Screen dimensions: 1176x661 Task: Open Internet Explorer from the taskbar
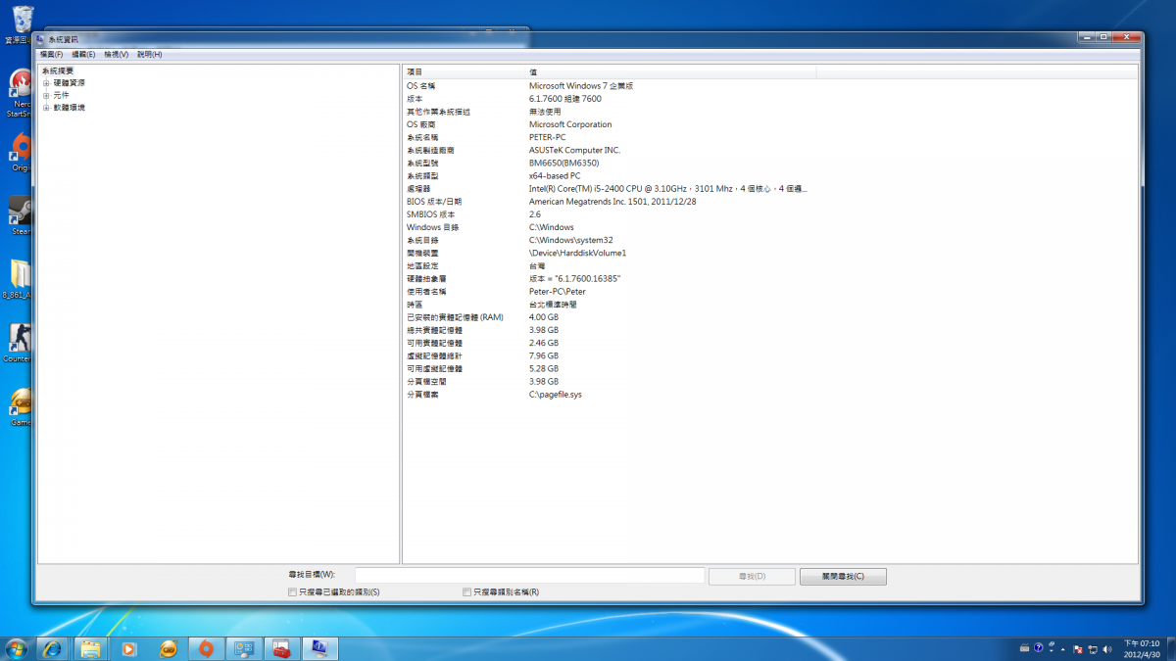[x=51, y=648]
